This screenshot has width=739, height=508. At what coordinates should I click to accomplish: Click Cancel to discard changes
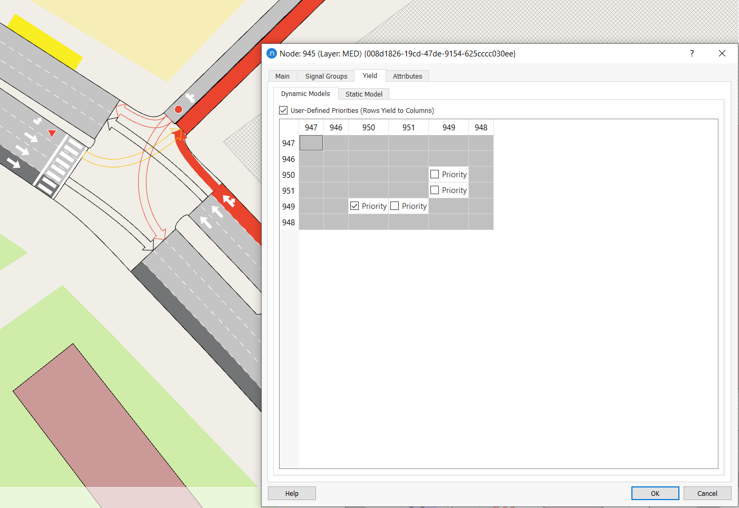[707, 493]
